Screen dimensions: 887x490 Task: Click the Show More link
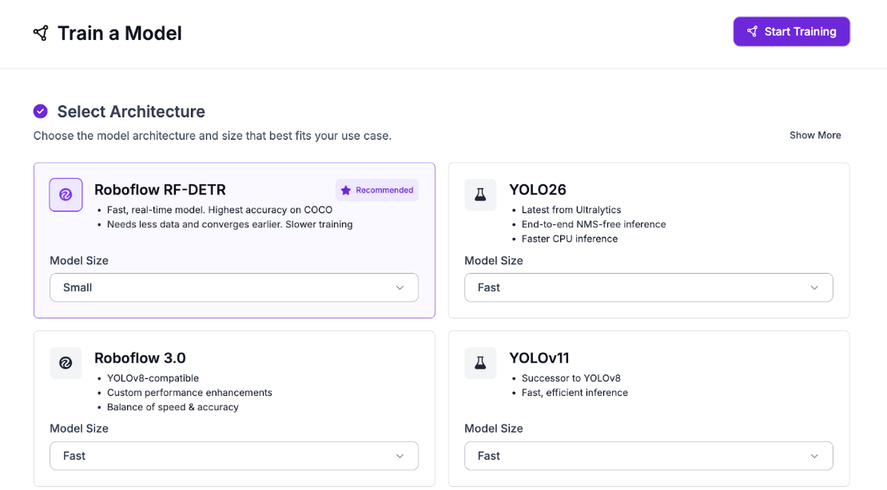pos(815,136)
